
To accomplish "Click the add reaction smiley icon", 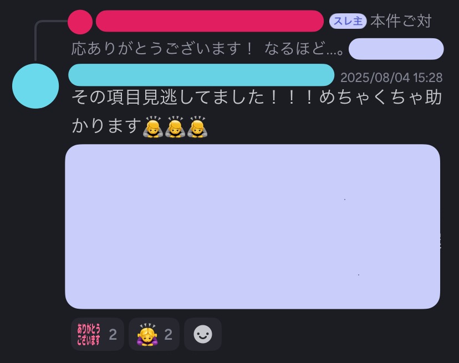I will click(x=202, y=334).
